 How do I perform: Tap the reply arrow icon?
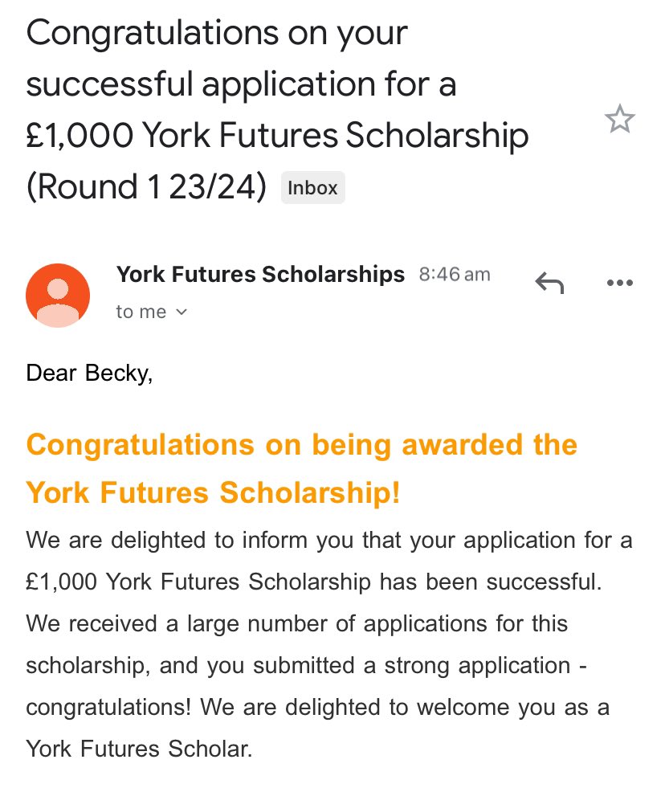pyautogui.click(x=549, y=283)
